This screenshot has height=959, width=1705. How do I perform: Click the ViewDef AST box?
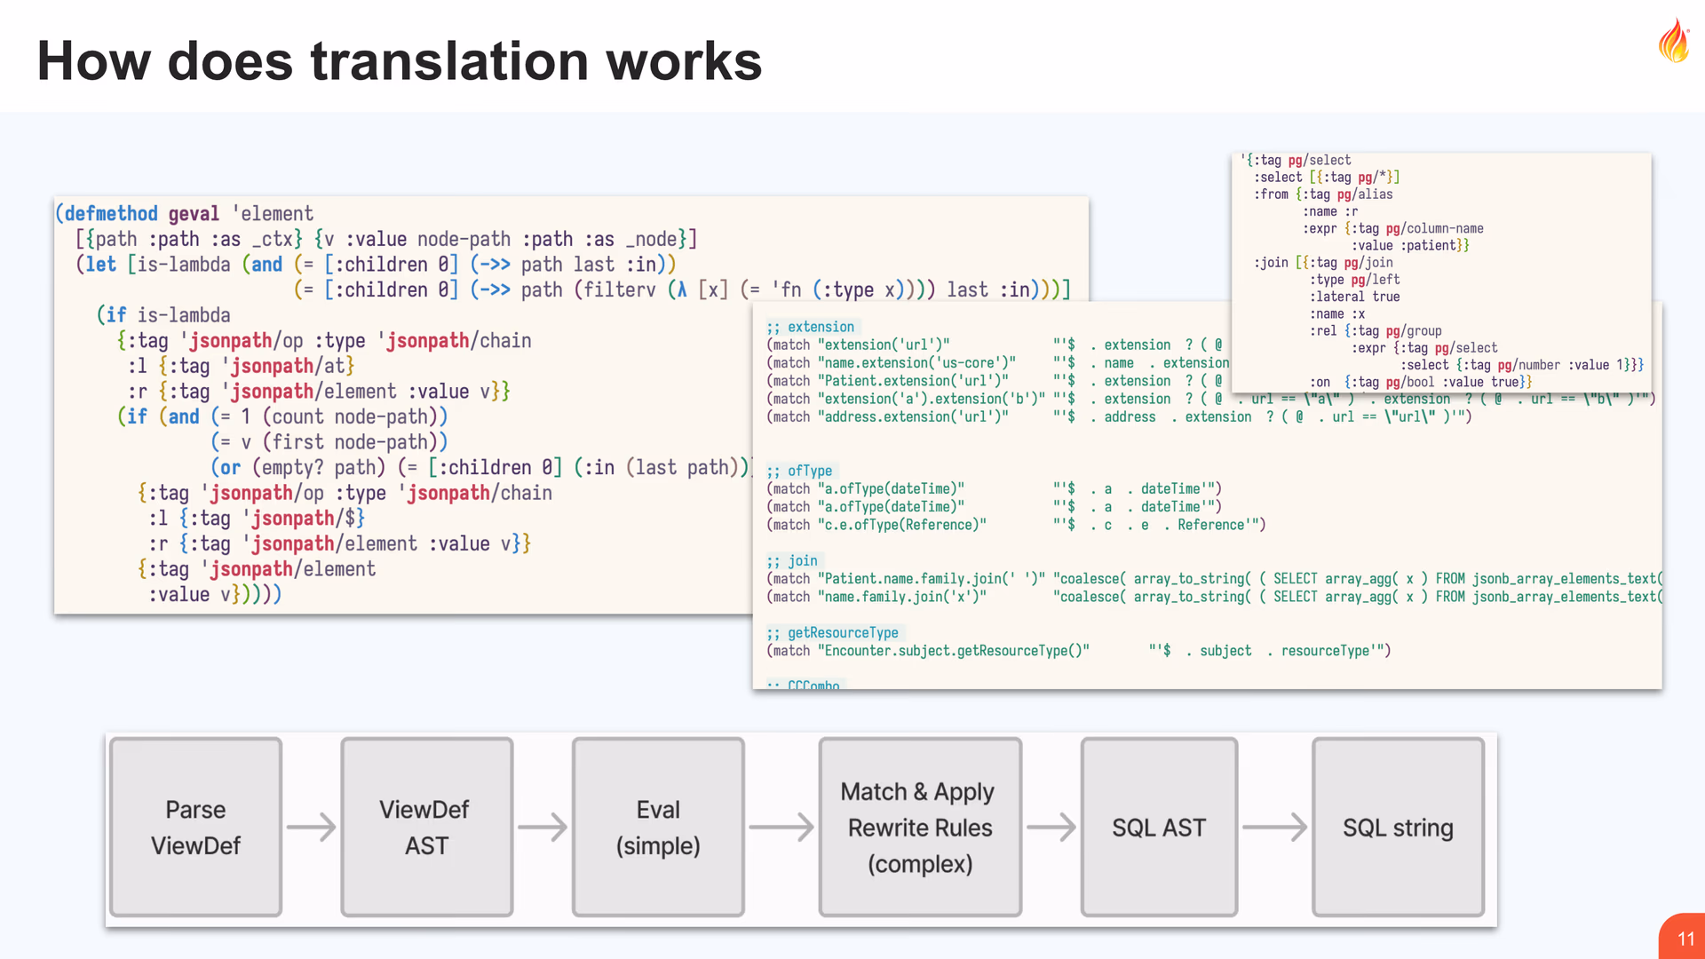(426, 827)
